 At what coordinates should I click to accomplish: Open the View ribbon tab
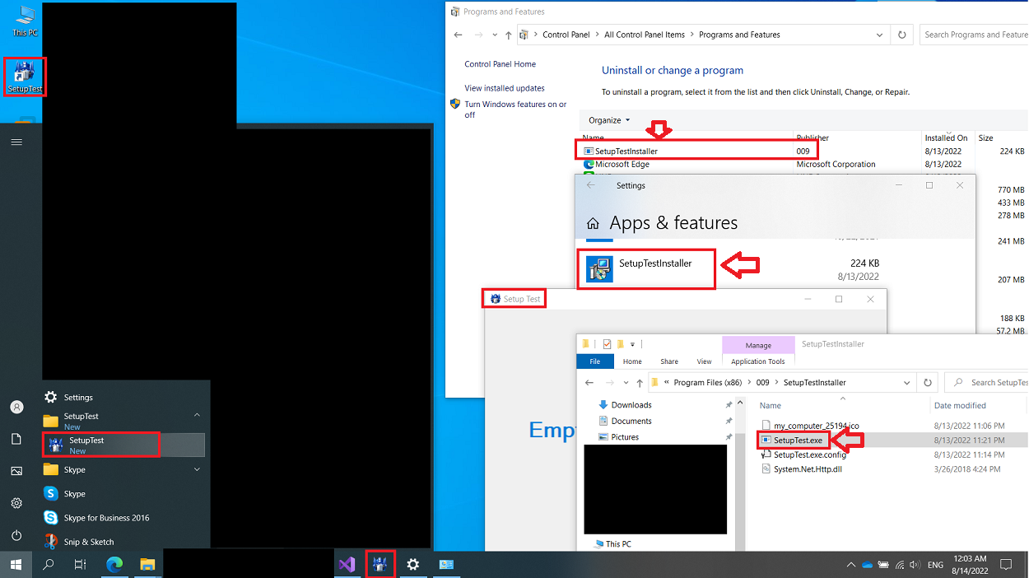(x=704, y=361)
